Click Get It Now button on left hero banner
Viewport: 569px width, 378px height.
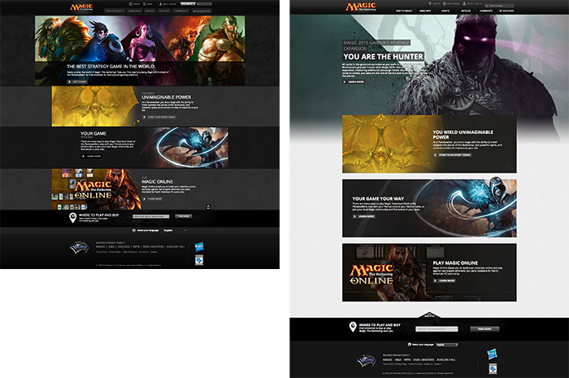(x=77, y=82)
